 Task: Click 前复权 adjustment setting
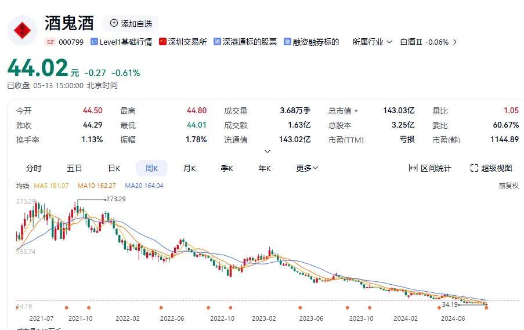pos(509,186)
